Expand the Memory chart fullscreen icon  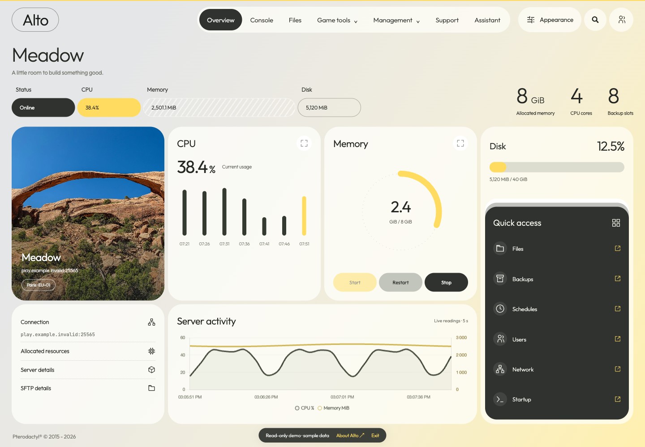460,143
